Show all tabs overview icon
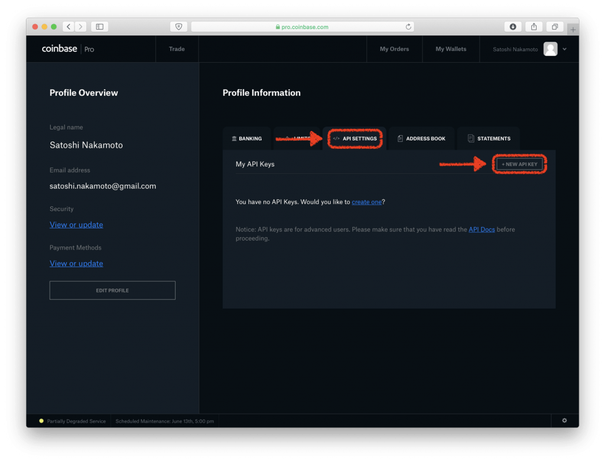 [x=554, y=27]
